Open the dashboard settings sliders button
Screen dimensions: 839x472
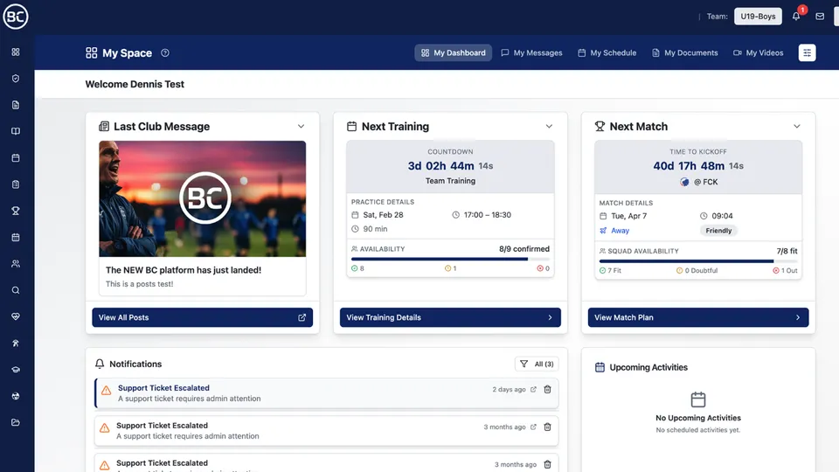pyautogui.click(x=807, y=52)
